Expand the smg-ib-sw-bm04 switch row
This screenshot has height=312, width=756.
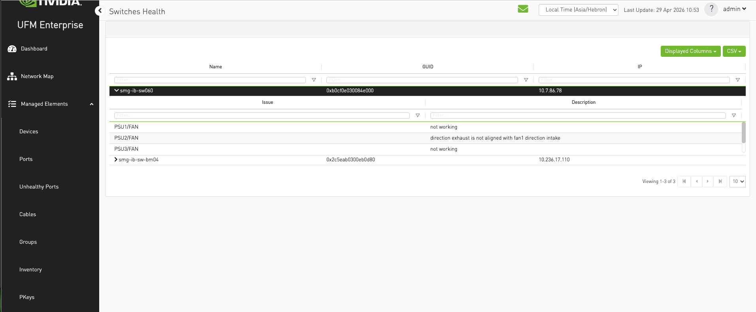coord(116,160)
